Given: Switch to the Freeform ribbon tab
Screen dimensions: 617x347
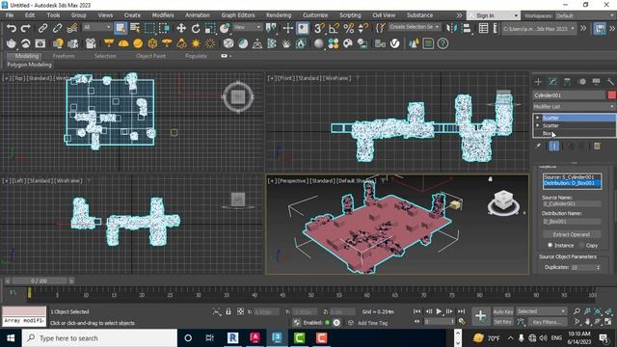Looking at the screenshot, I should coord(64,56).
